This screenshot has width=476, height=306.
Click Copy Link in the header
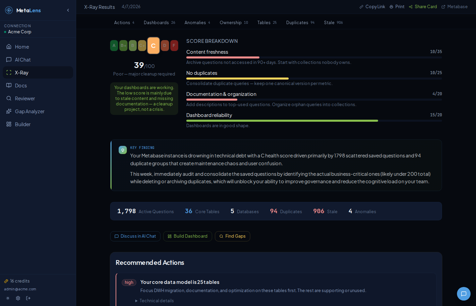372,7
